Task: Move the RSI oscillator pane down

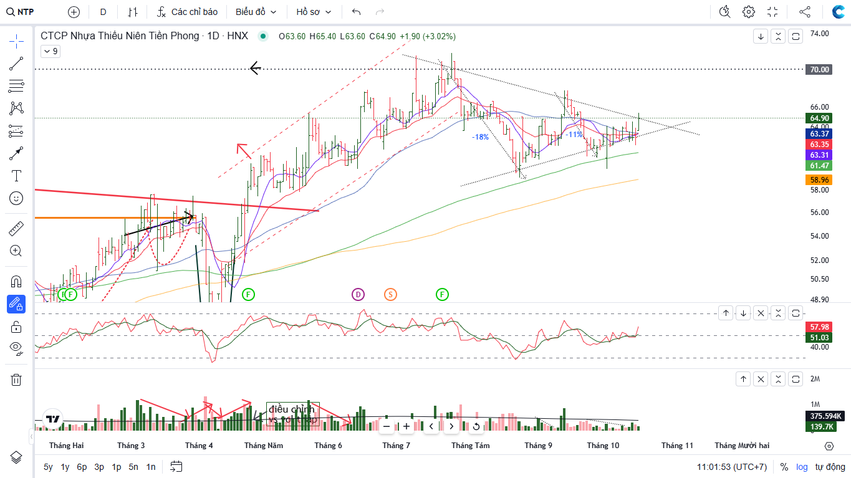Action: click(743, 313)
